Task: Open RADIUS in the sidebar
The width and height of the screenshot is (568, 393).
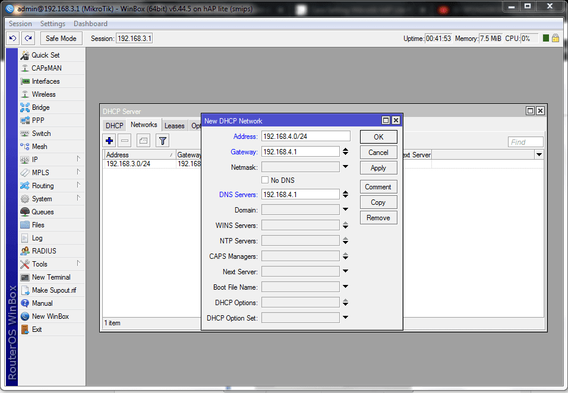Action: [x=52, y=251]
